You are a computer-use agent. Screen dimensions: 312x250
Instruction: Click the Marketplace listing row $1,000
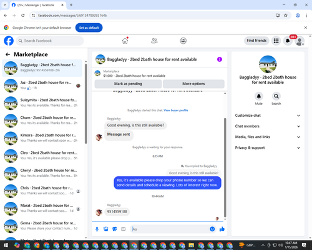[x=160, y=74]
